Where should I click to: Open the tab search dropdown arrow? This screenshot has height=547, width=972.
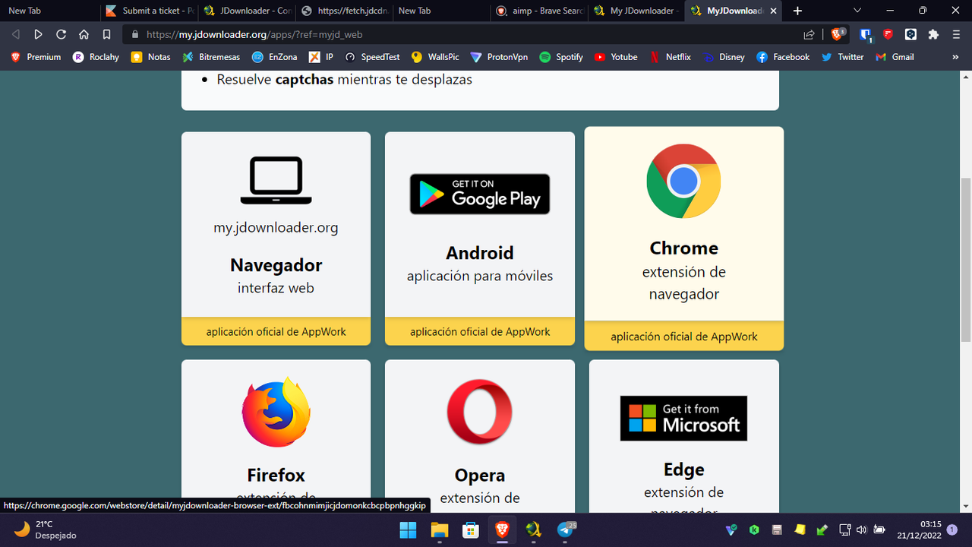[x=857, y=11]
